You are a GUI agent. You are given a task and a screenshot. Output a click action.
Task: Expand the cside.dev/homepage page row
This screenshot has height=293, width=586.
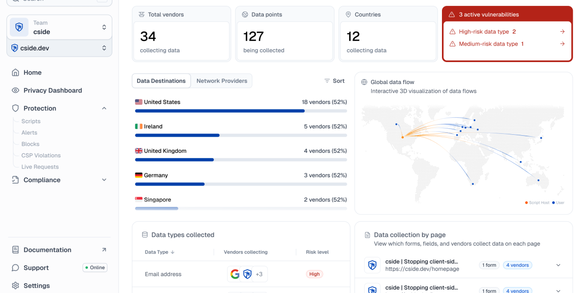point(558,265)
